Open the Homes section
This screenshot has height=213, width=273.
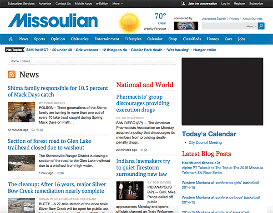pyautogui.click(x=213, y=39)
